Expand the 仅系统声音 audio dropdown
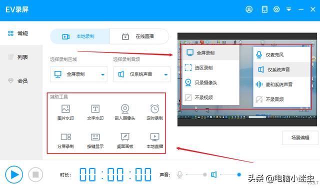This screenshot has width=320, height=188. click(142, 74)
